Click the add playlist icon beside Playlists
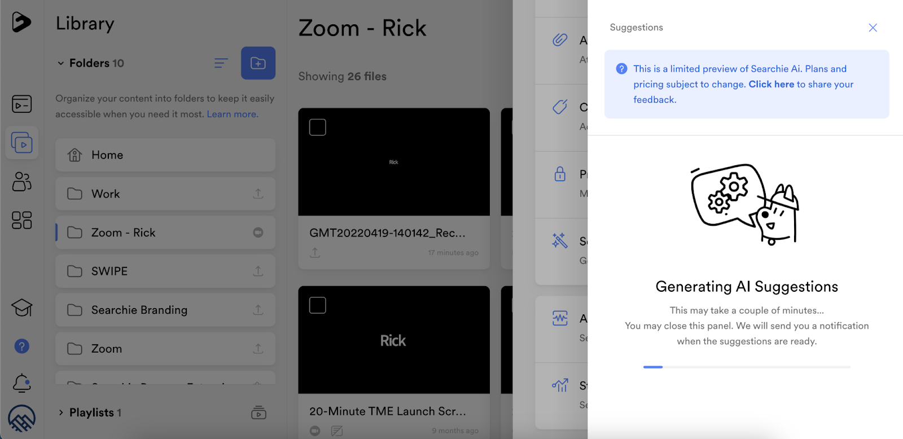This screenshot has height=439, width=903. (x=258, y=412)
